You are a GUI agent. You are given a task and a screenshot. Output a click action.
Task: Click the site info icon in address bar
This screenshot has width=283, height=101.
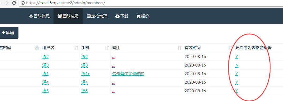[x=23, y=3]
